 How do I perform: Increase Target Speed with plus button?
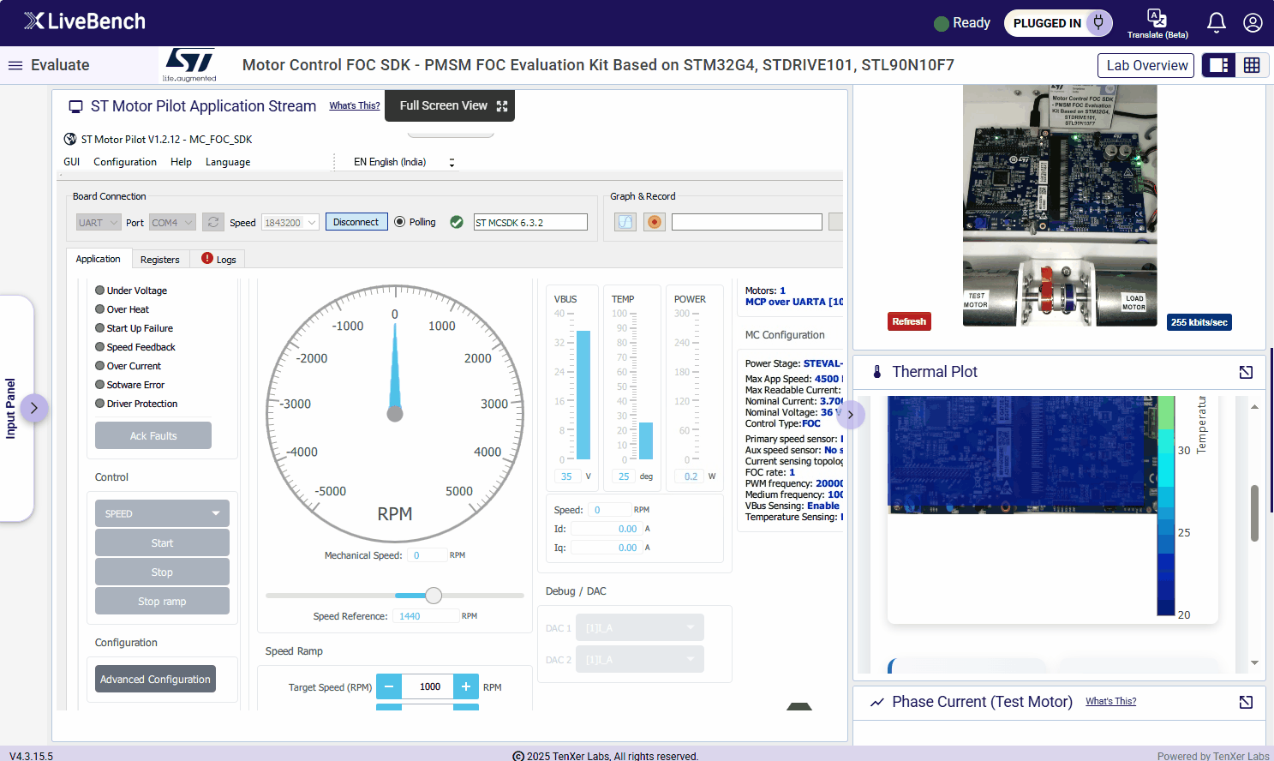466,686
